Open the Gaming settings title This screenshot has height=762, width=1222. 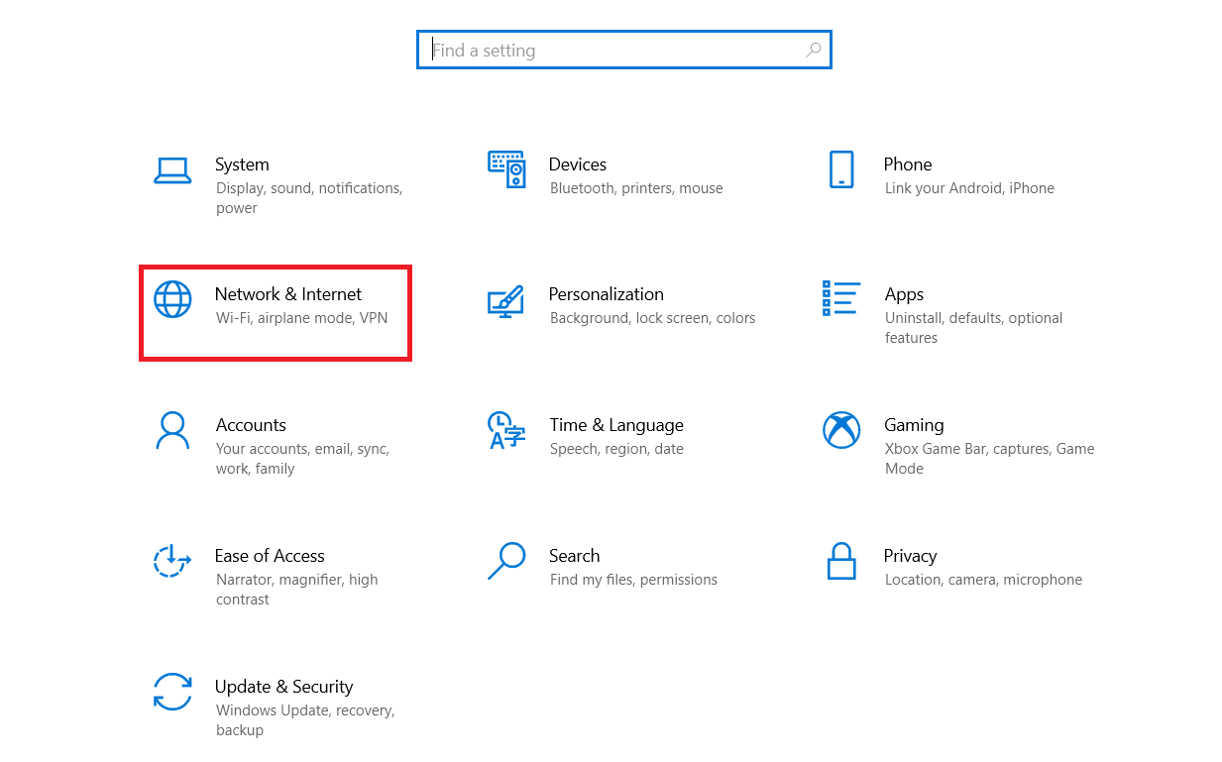coord(914,425)
